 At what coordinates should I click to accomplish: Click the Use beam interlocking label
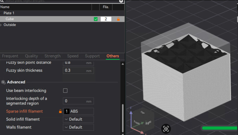(26, 91)
